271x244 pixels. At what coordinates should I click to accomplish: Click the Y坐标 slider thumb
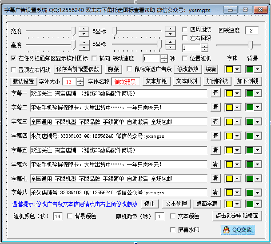[115, 32]
